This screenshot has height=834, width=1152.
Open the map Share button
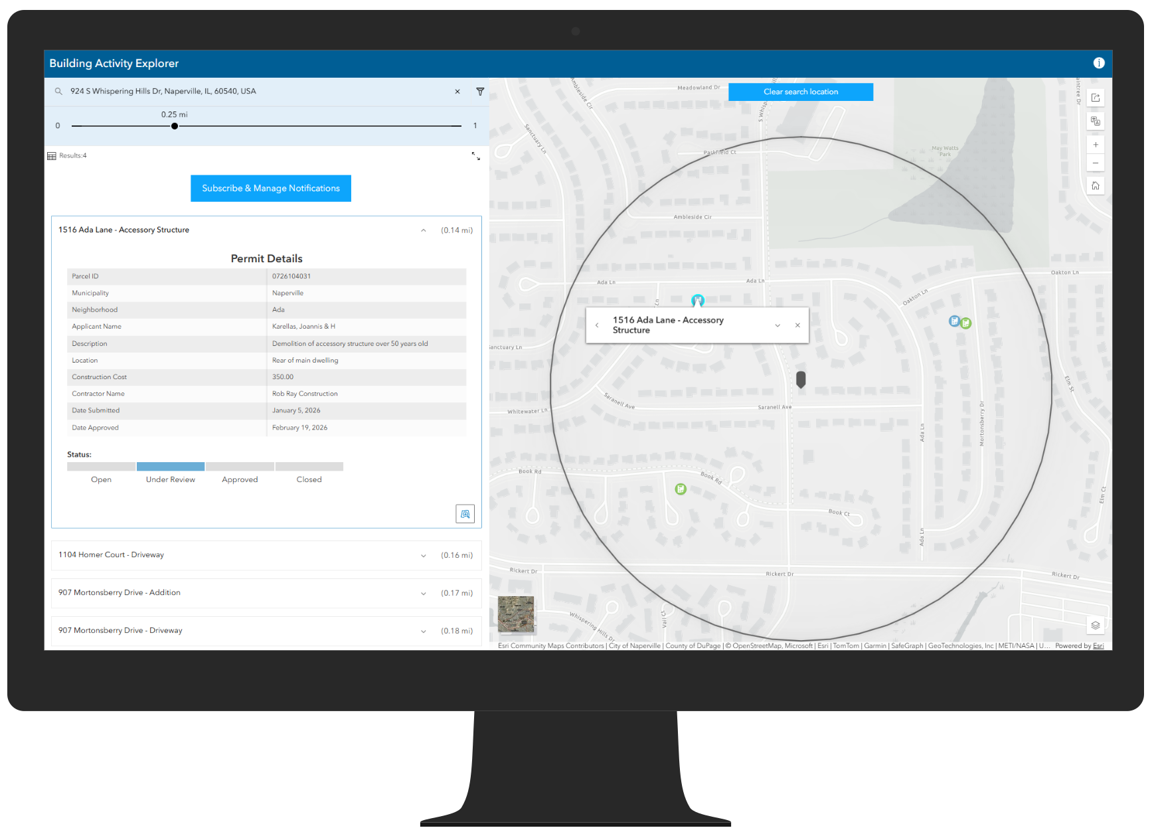(x=1096, y=98)
